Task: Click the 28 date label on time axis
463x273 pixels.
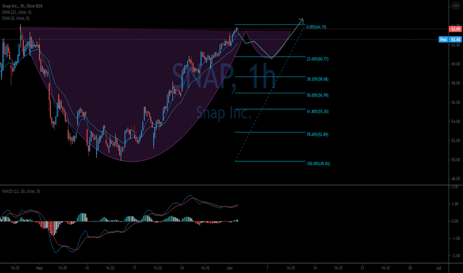Action: 410,268
